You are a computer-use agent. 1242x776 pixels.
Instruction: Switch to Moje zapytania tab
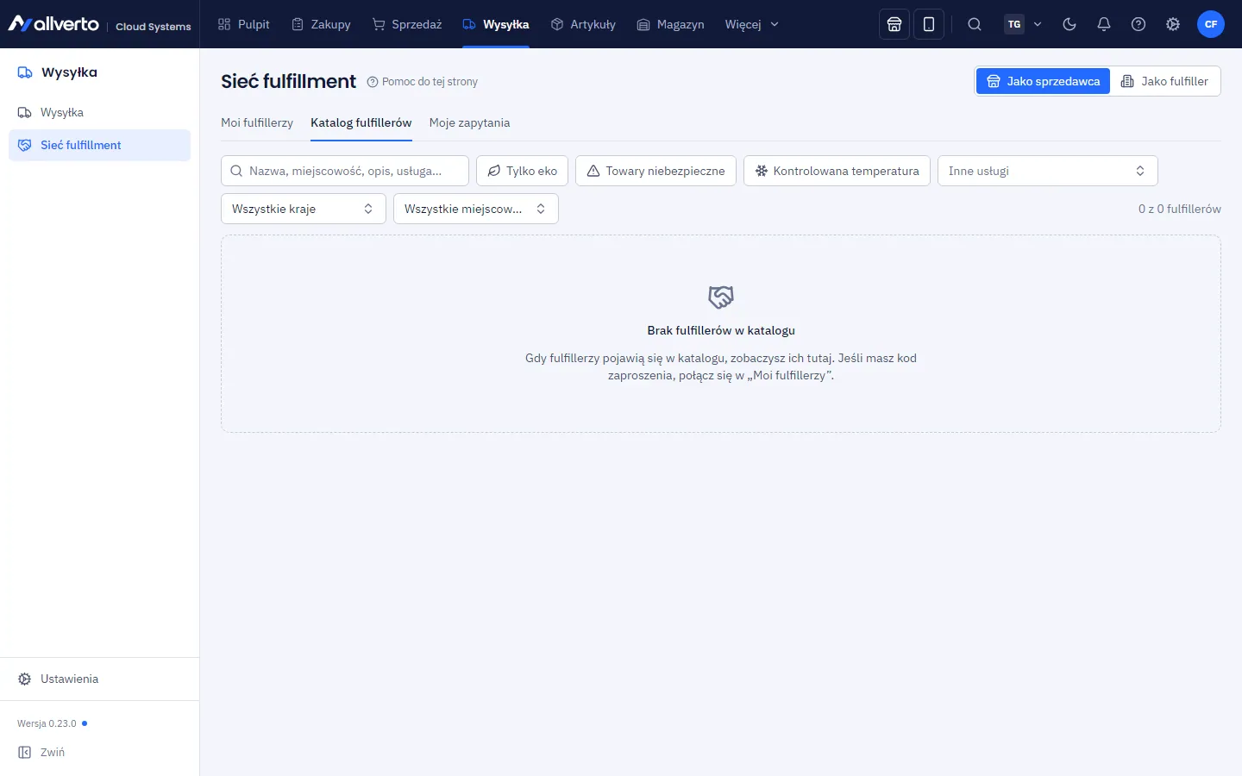pos(469,122)
